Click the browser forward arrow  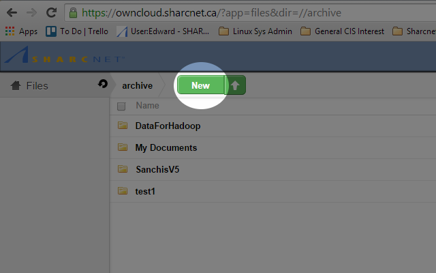(x=31, y=12)
